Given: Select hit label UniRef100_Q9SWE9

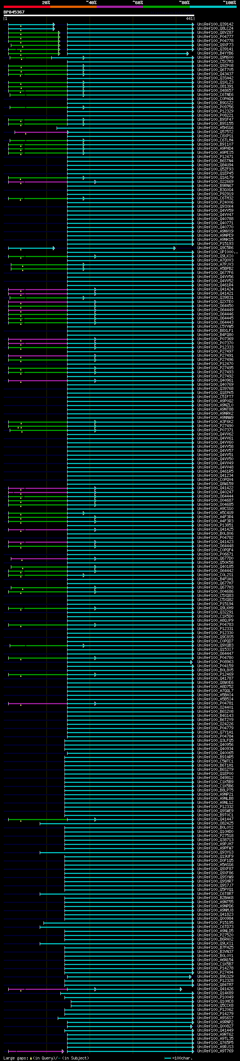Looking at the screenshot, I should pos(215,811).
